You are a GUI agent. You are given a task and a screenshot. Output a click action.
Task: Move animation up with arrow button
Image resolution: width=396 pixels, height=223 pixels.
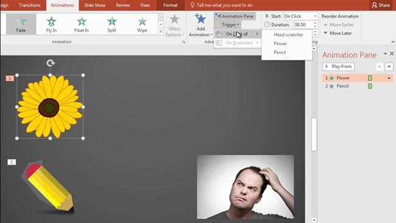pyautogui.click(x=380, y=66)
